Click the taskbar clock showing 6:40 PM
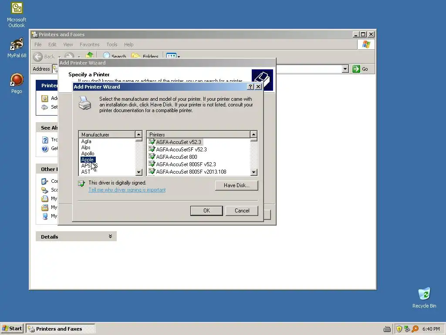The image size is (446, 335). coord(431,329)
